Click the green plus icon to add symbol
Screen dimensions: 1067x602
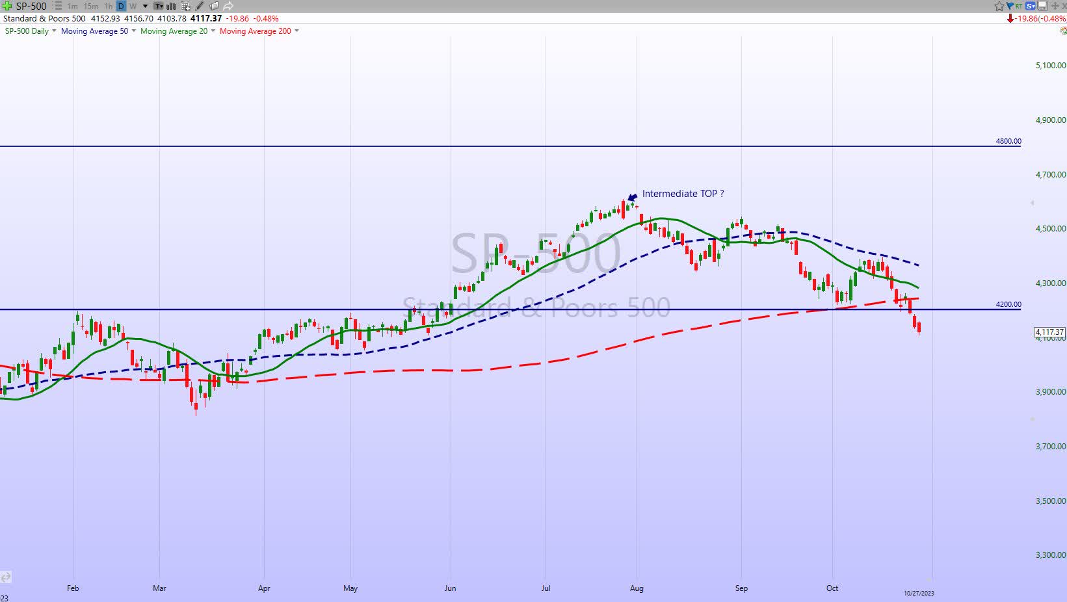pyautogui.click(x=7, y=6)
